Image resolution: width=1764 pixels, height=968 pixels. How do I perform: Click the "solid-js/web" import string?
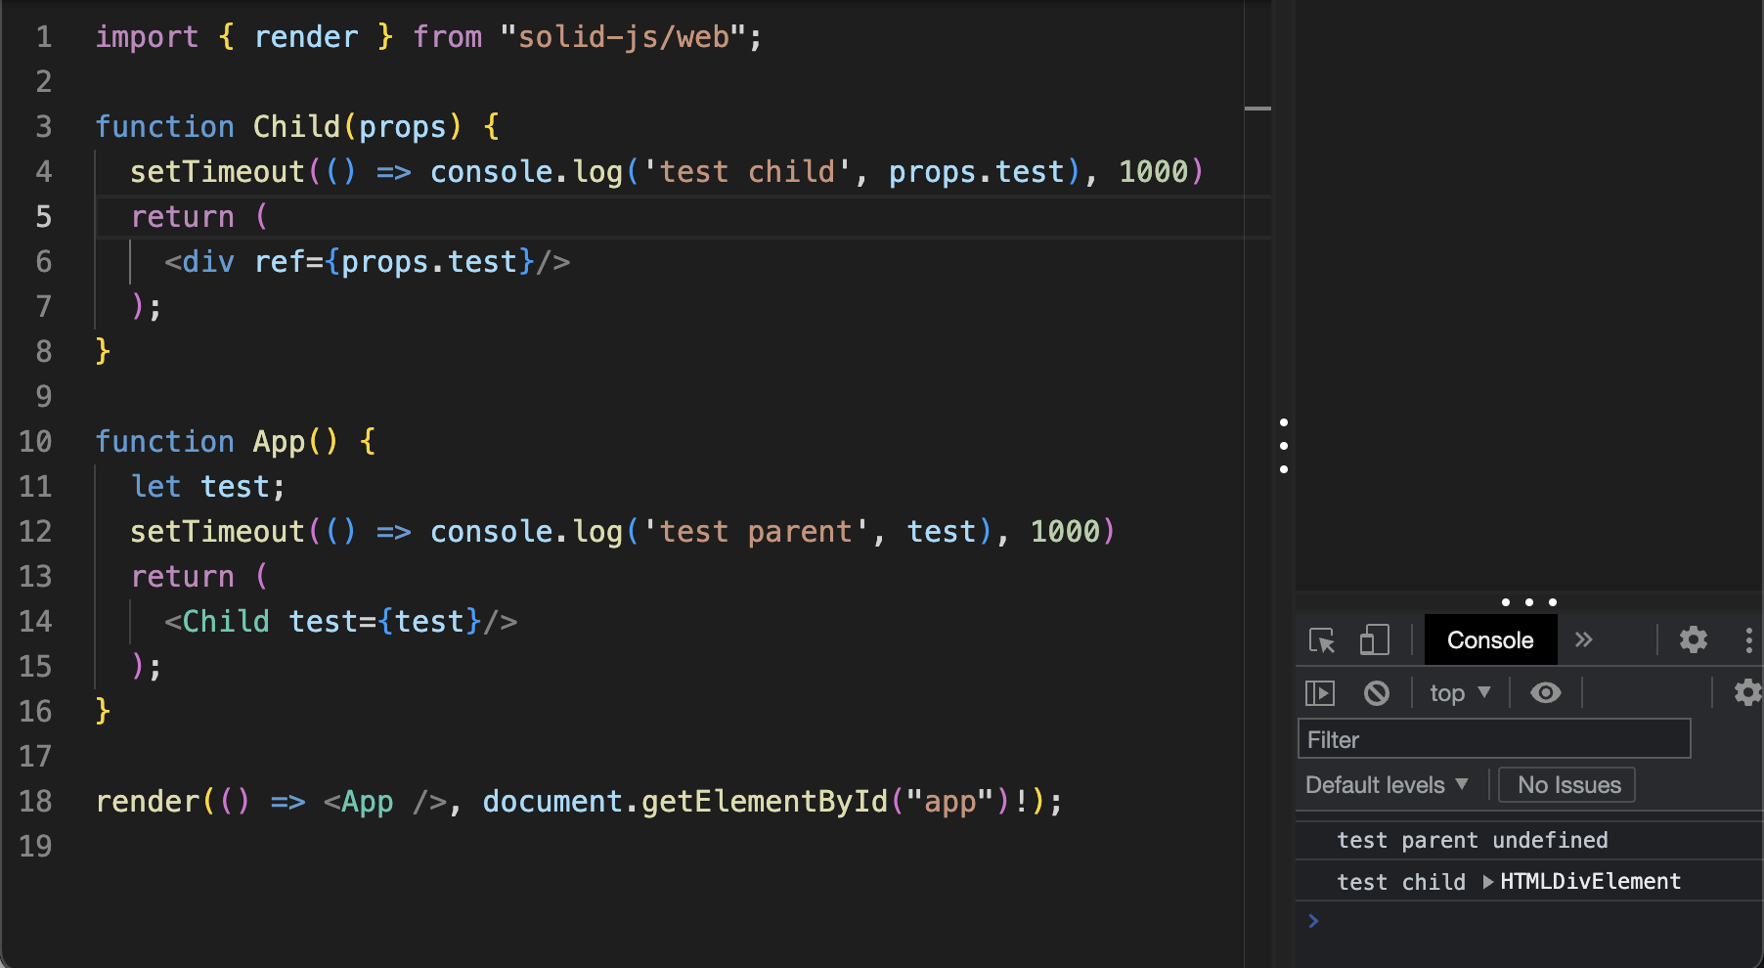pos(624,37)
